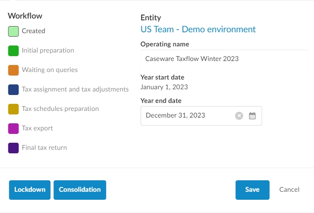This screenshot has width=314, height=213.
Task: Open the Consolidation button
Action: point(79,190)
